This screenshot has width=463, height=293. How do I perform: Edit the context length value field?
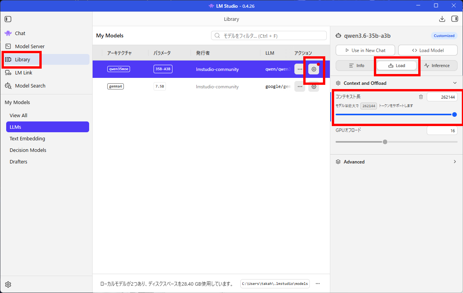442,97
